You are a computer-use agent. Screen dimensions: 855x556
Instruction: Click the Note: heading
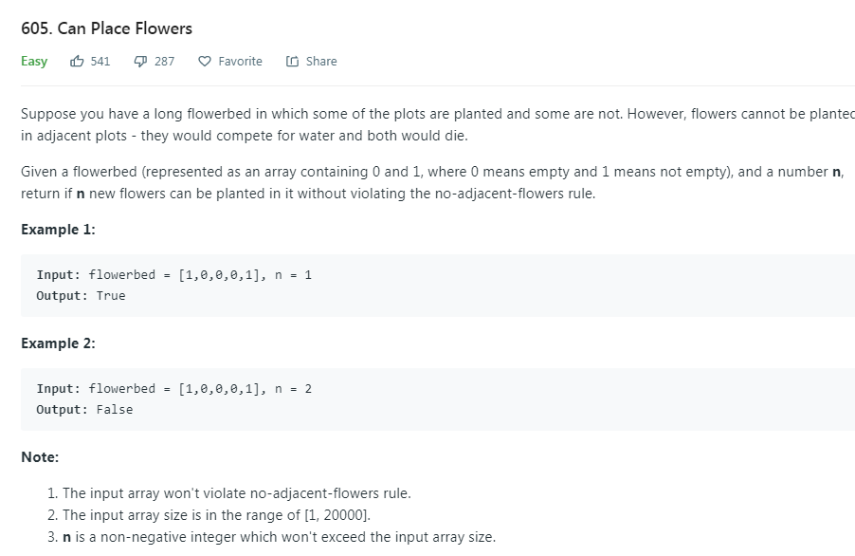point(40,456)
